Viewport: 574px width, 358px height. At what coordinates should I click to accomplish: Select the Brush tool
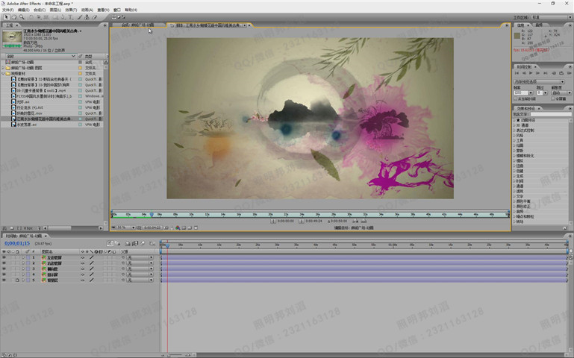(79, 17)
